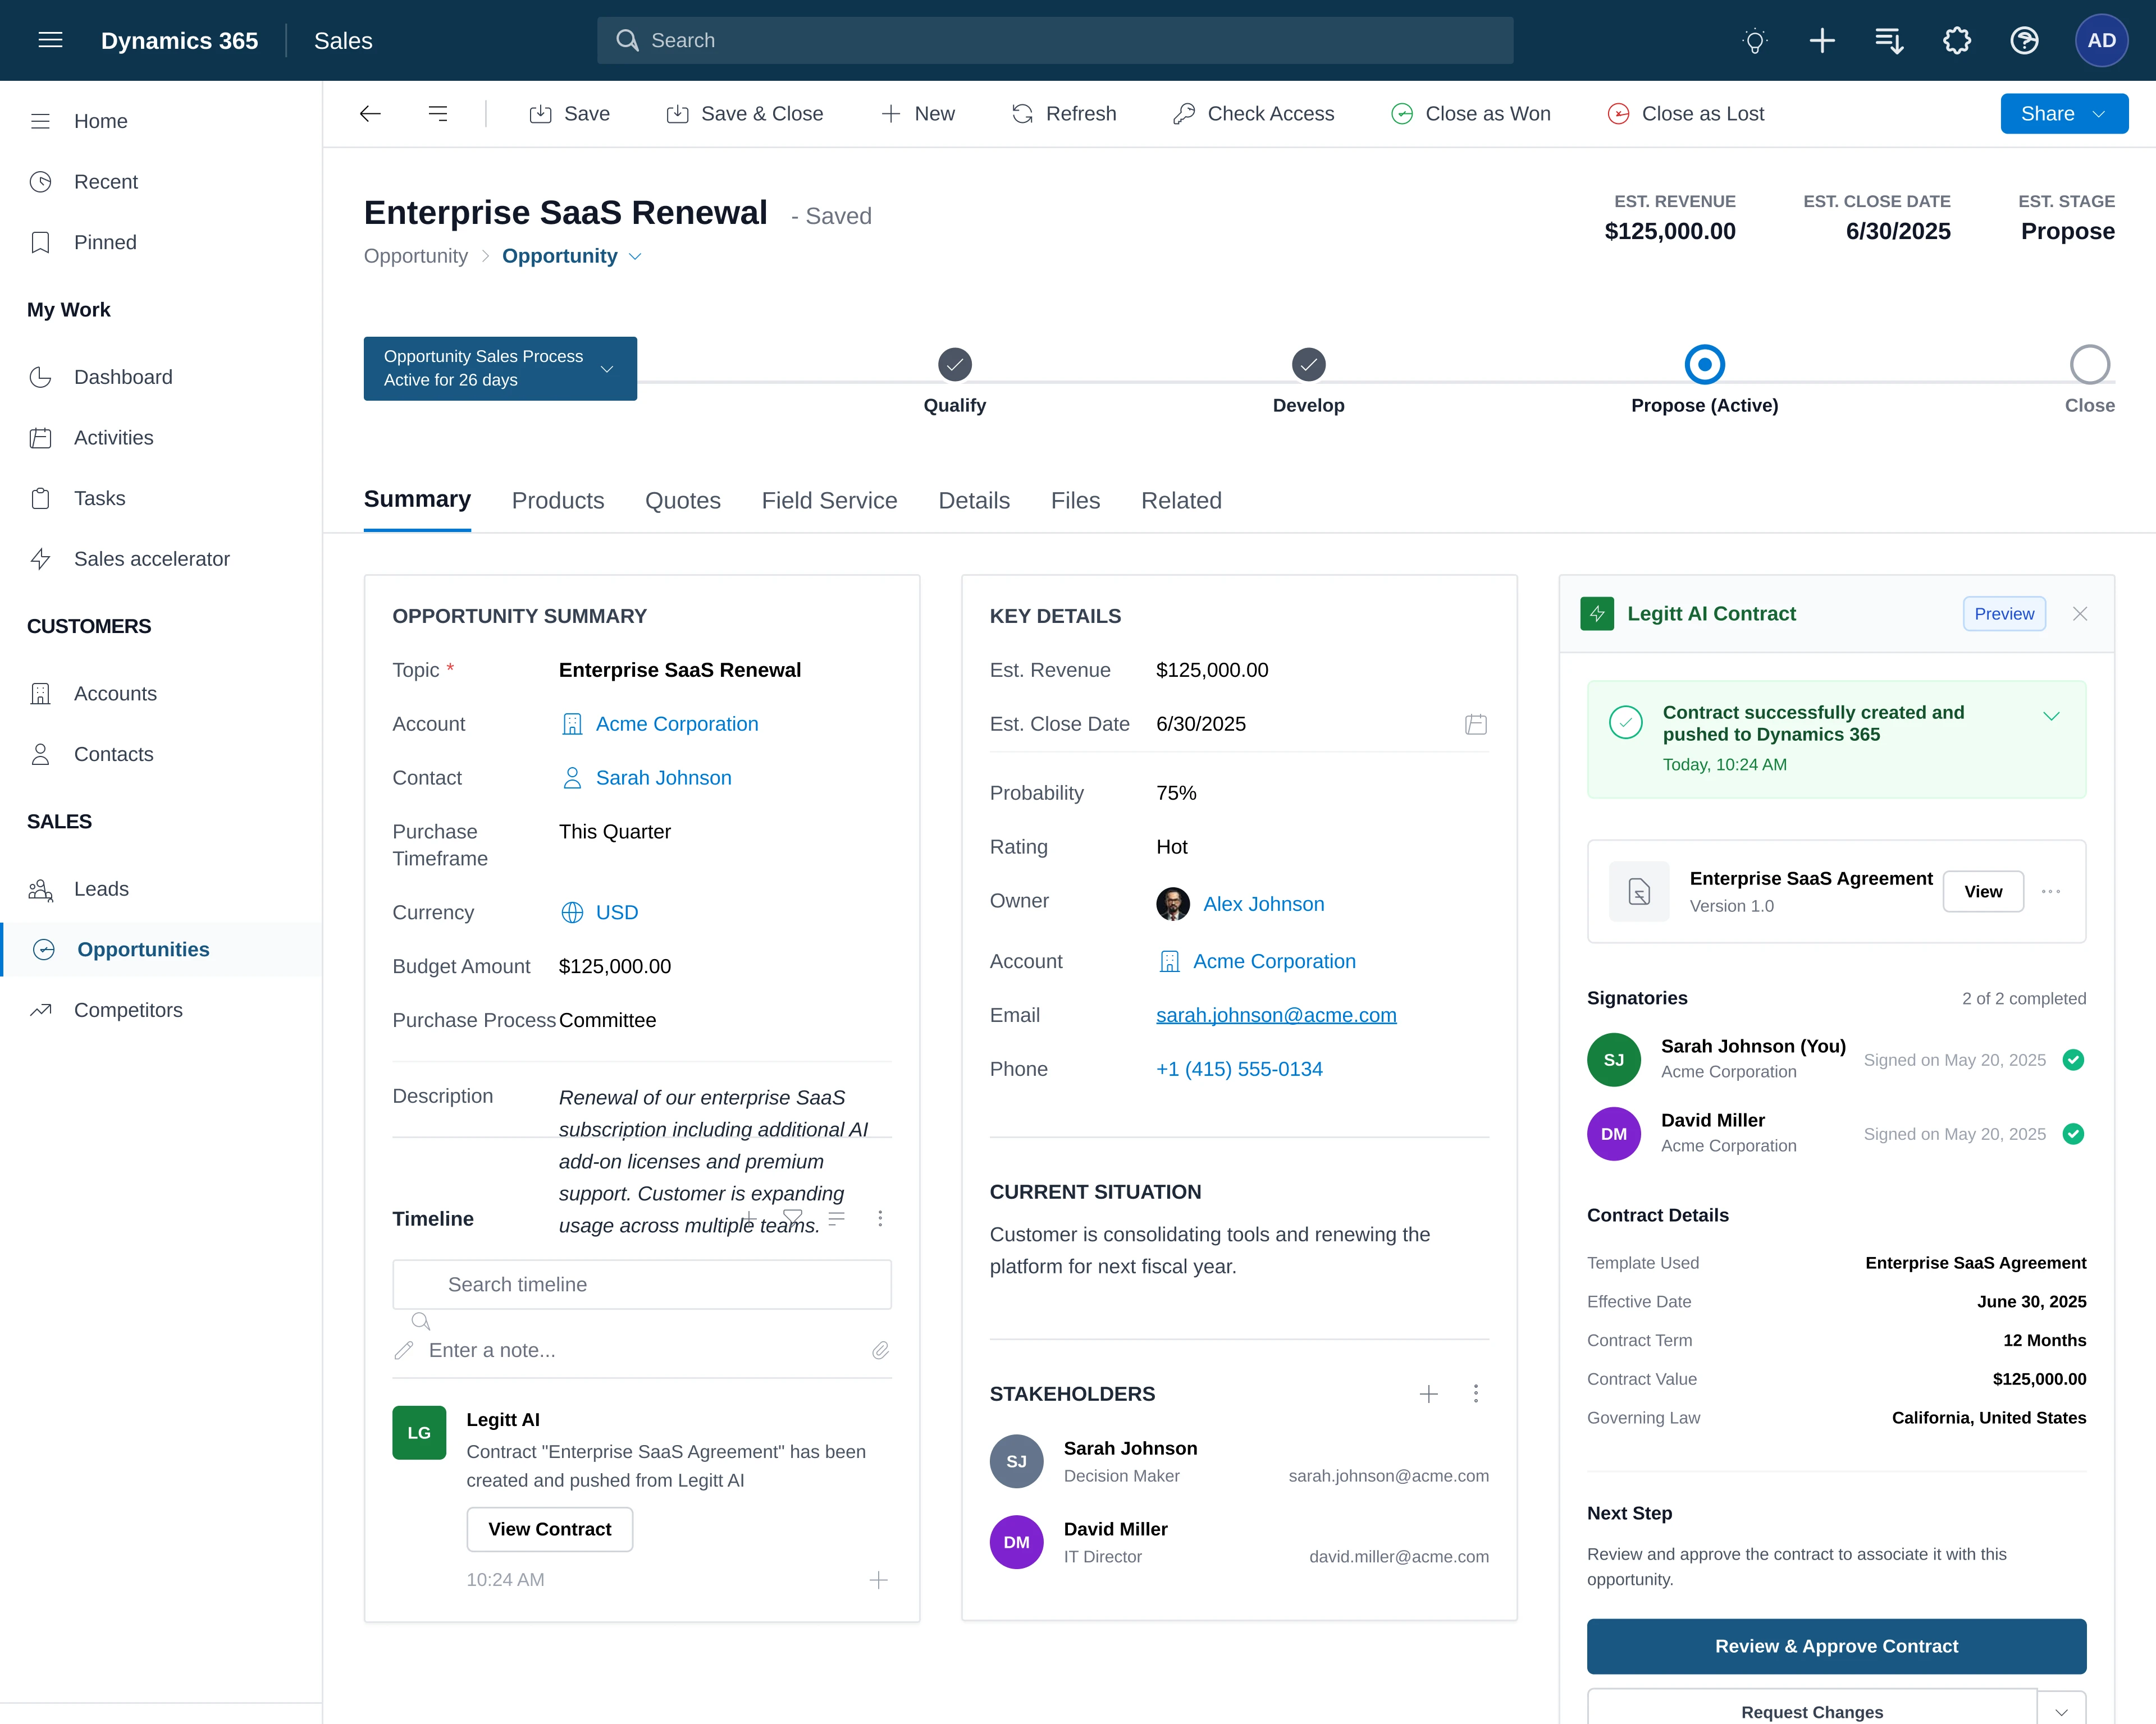
Task: Click Save & Close
Action: [745, 114]
